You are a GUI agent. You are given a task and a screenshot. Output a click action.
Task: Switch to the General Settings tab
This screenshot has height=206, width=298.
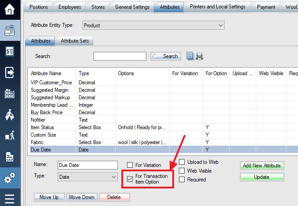(x=132, y=7)
